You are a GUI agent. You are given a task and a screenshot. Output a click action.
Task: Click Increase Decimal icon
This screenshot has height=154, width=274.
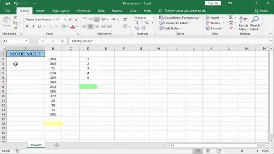click(x=137, y=28)
